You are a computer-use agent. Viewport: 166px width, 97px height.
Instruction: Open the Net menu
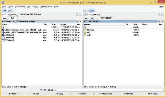point(29,7)
